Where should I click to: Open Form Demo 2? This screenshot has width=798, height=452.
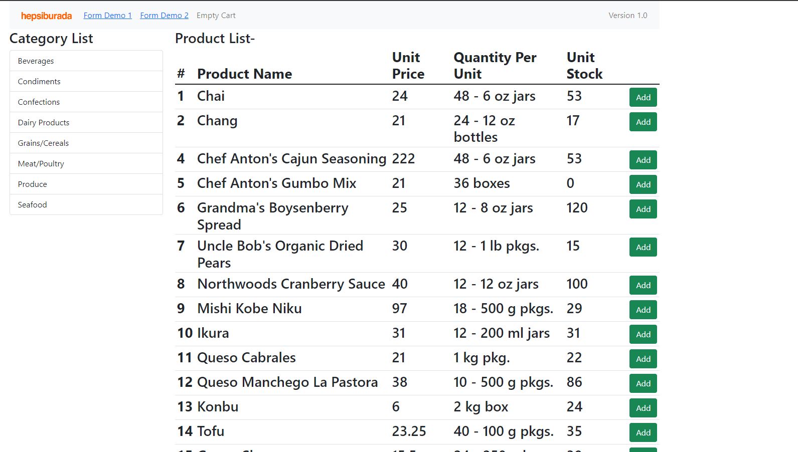pyautogui.click(x=164, y=15)
